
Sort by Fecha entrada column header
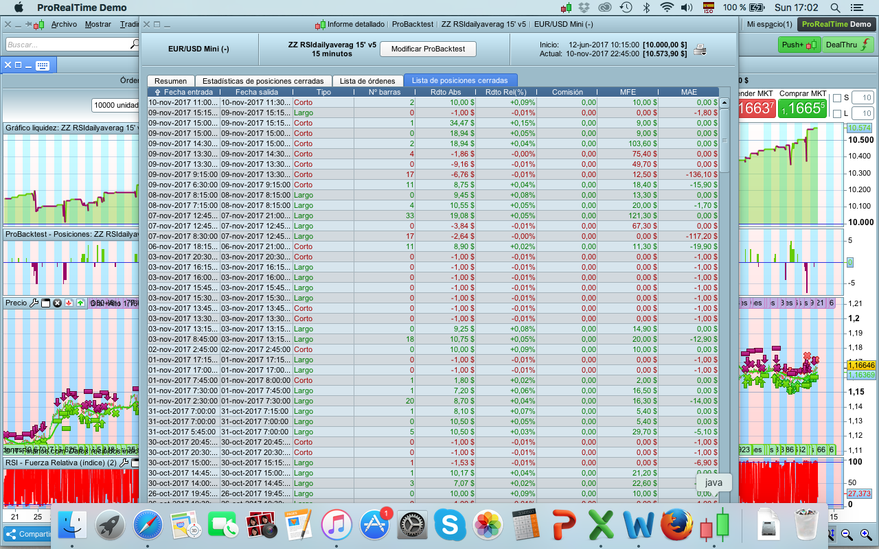(183, 92)
